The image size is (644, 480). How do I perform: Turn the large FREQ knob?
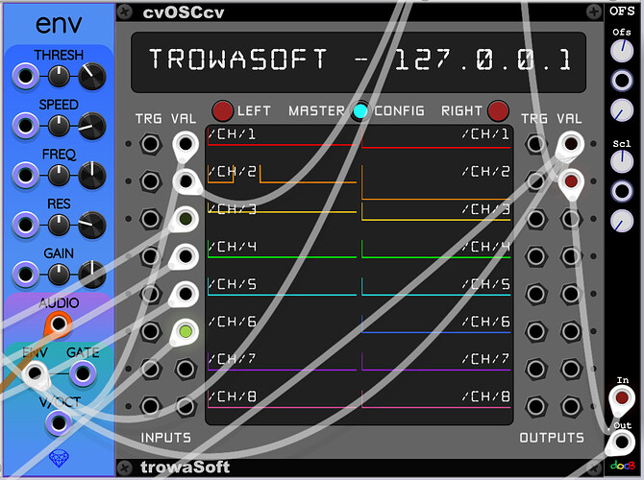tap(92, 176)
